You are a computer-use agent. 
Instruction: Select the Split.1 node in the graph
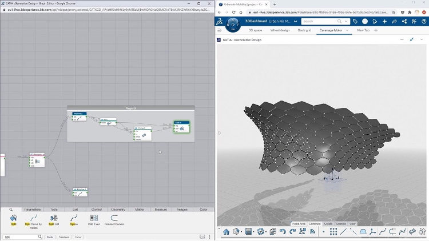coord(182,127)
